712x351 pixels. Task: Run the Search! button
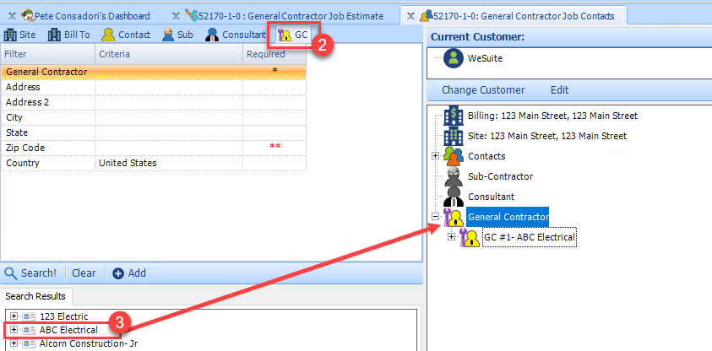pyautogui.click(x=30, y=273)
